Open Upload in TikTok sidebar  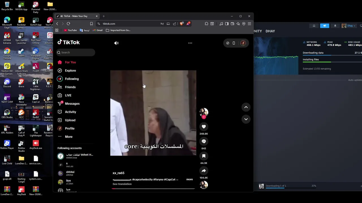coord(67,120)
